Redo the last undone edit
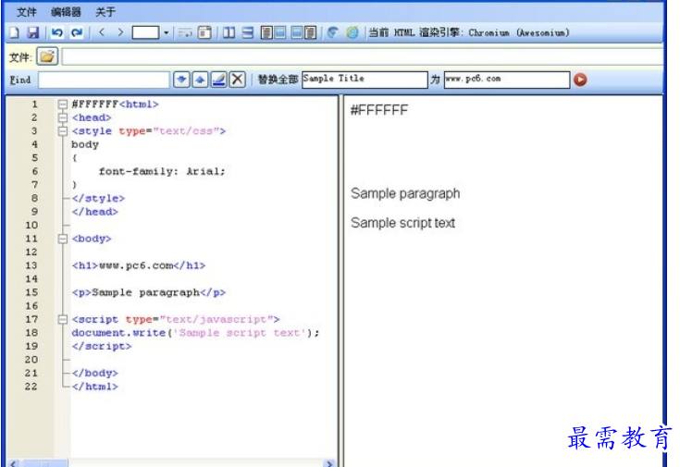Screen dimensions: 680x467 pos(77,32)
